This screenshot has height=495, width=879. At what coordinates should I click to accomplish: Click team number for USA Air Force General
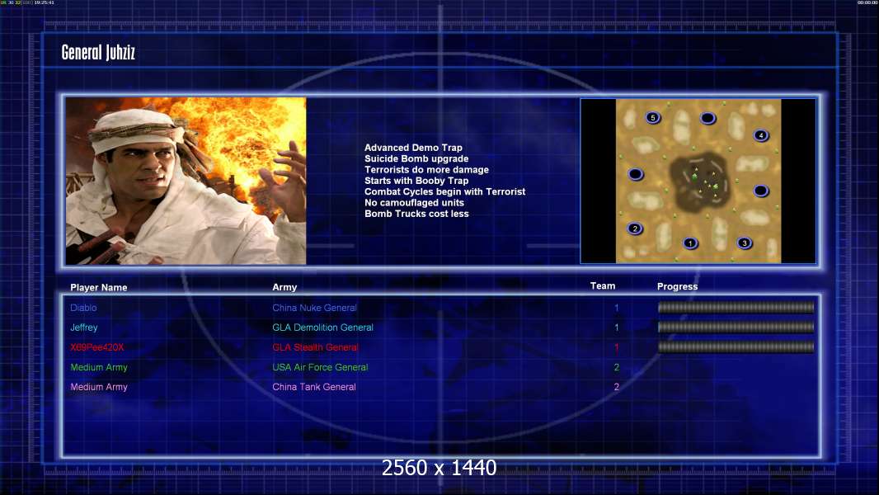(x=617, y=367)
